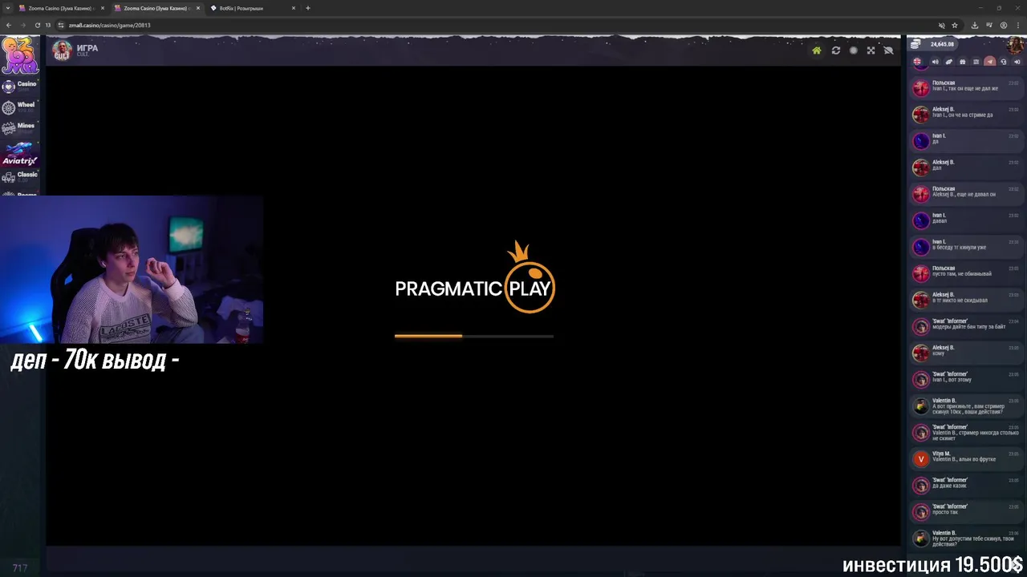This screenshot has width=1027, height=577.
Task: Click chat message 'Ivan I., вот этому'
Action: point(952,380)
